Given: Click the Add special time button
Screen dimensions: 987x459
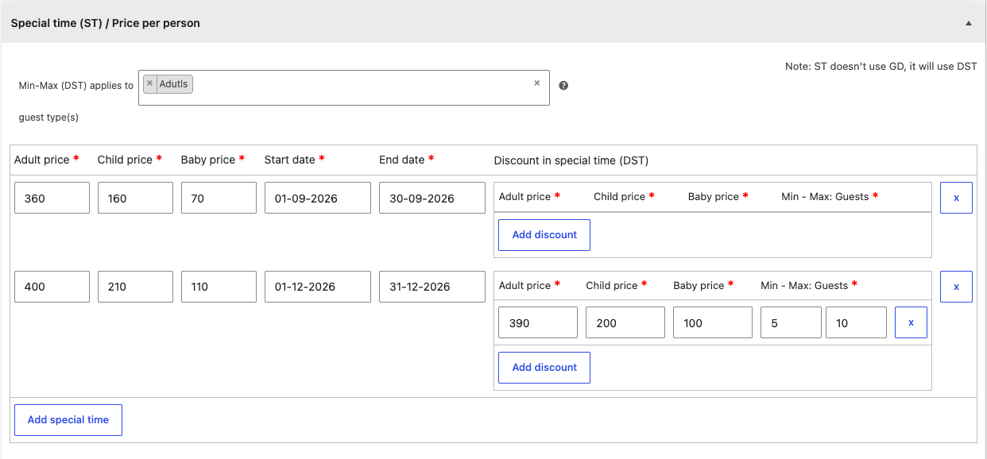Looking at the screenshot, I should (x=68, y=420).
